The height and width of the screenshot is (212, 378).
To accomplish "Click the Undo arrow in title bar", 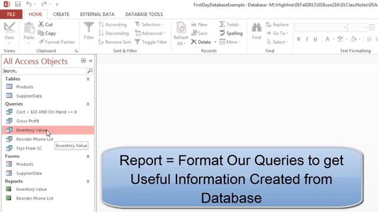I will click(29, 4).
